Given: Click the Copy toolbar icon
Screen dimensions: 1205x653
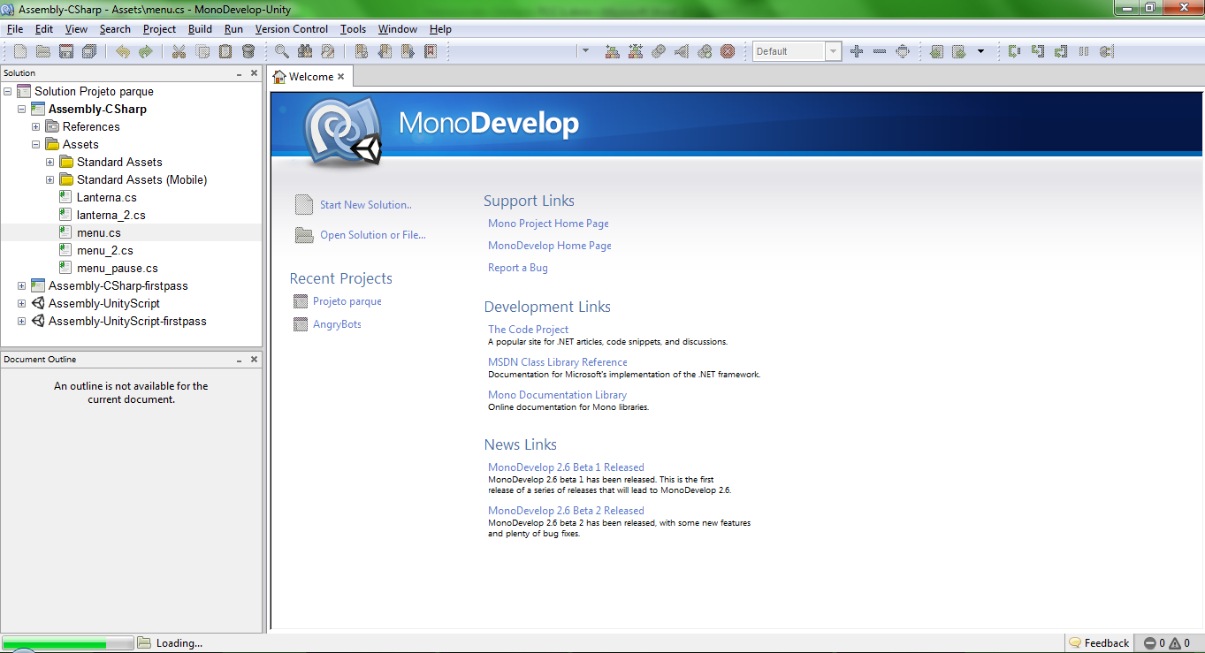Looking at the screenshot, I should [202, 52].
